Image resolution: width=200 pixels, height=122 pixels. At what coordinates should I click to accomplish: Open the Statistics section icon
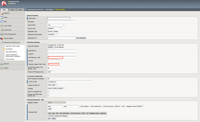coord(2,13)
